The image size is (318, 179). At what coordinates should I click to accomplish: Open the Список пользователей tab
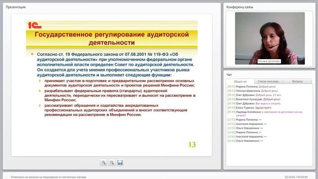pyautogui.click(x=269, y=82)
